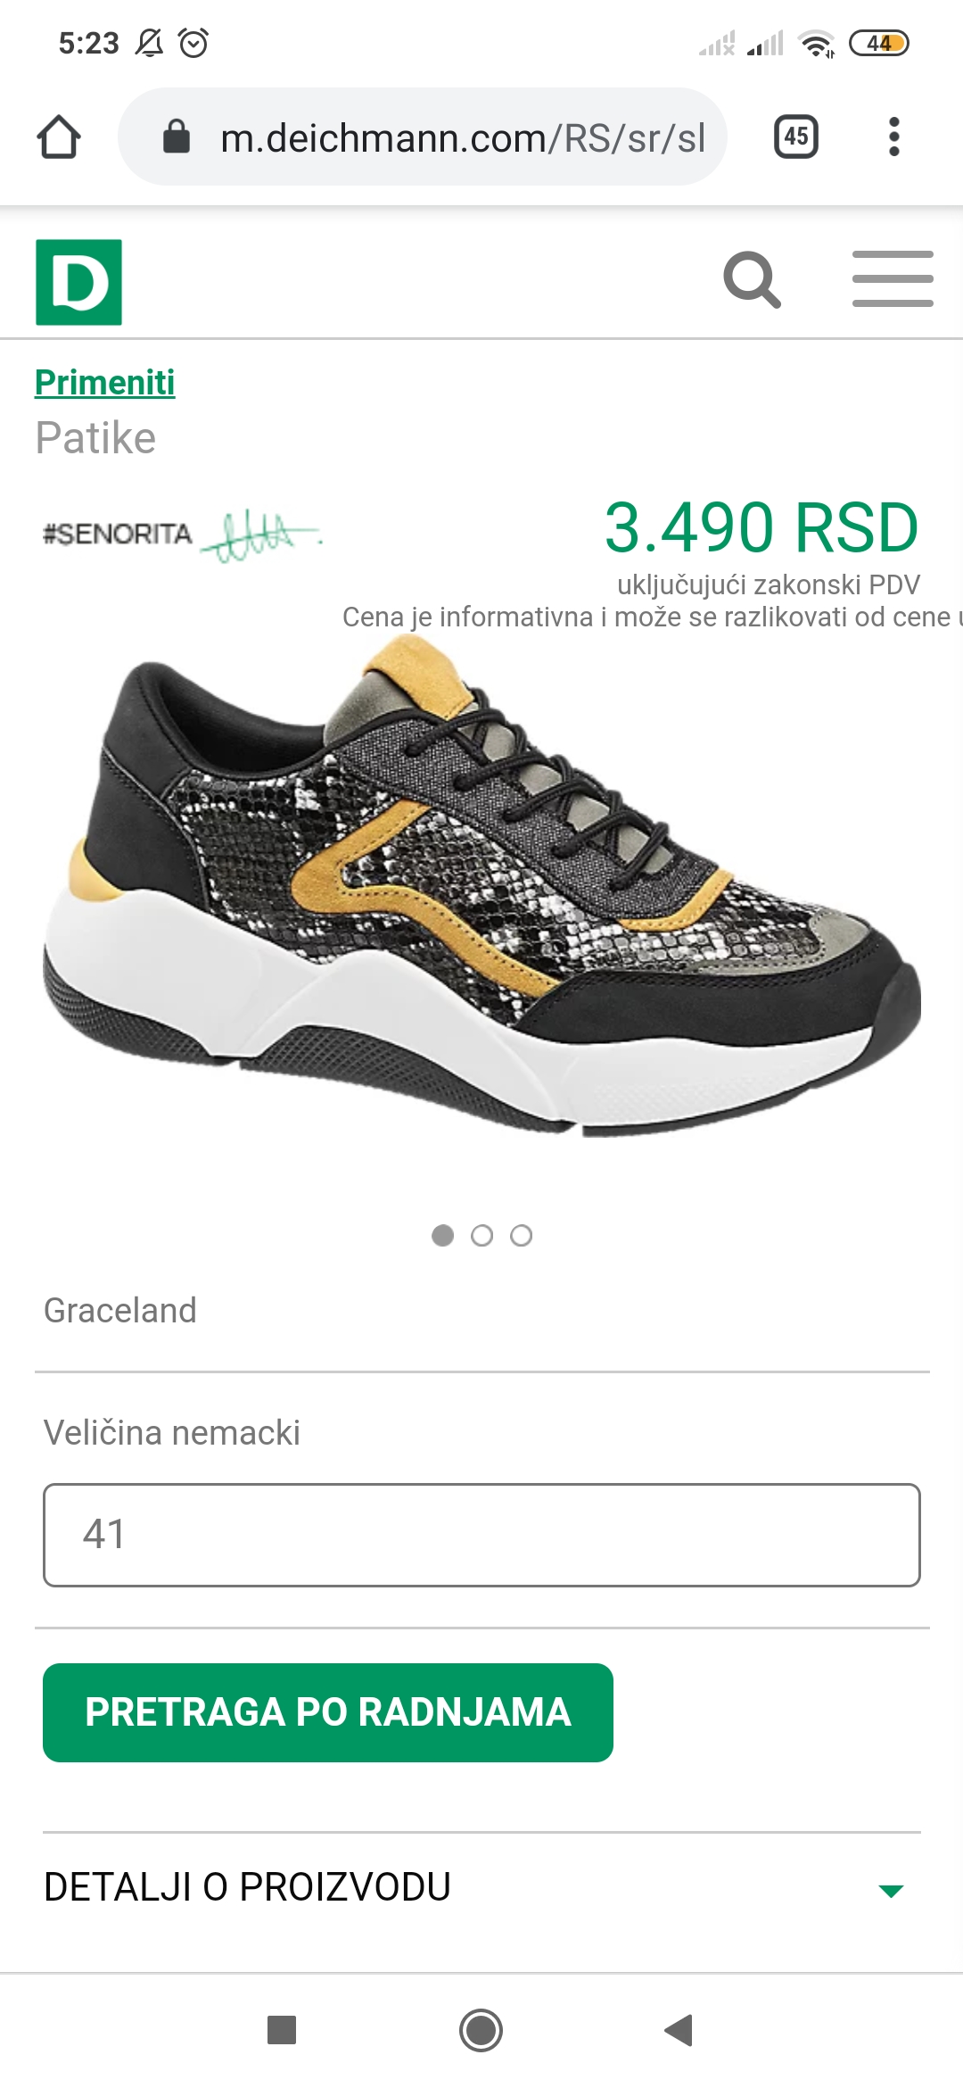Click the m.deichmann.com address bar

tap(423, 137)
